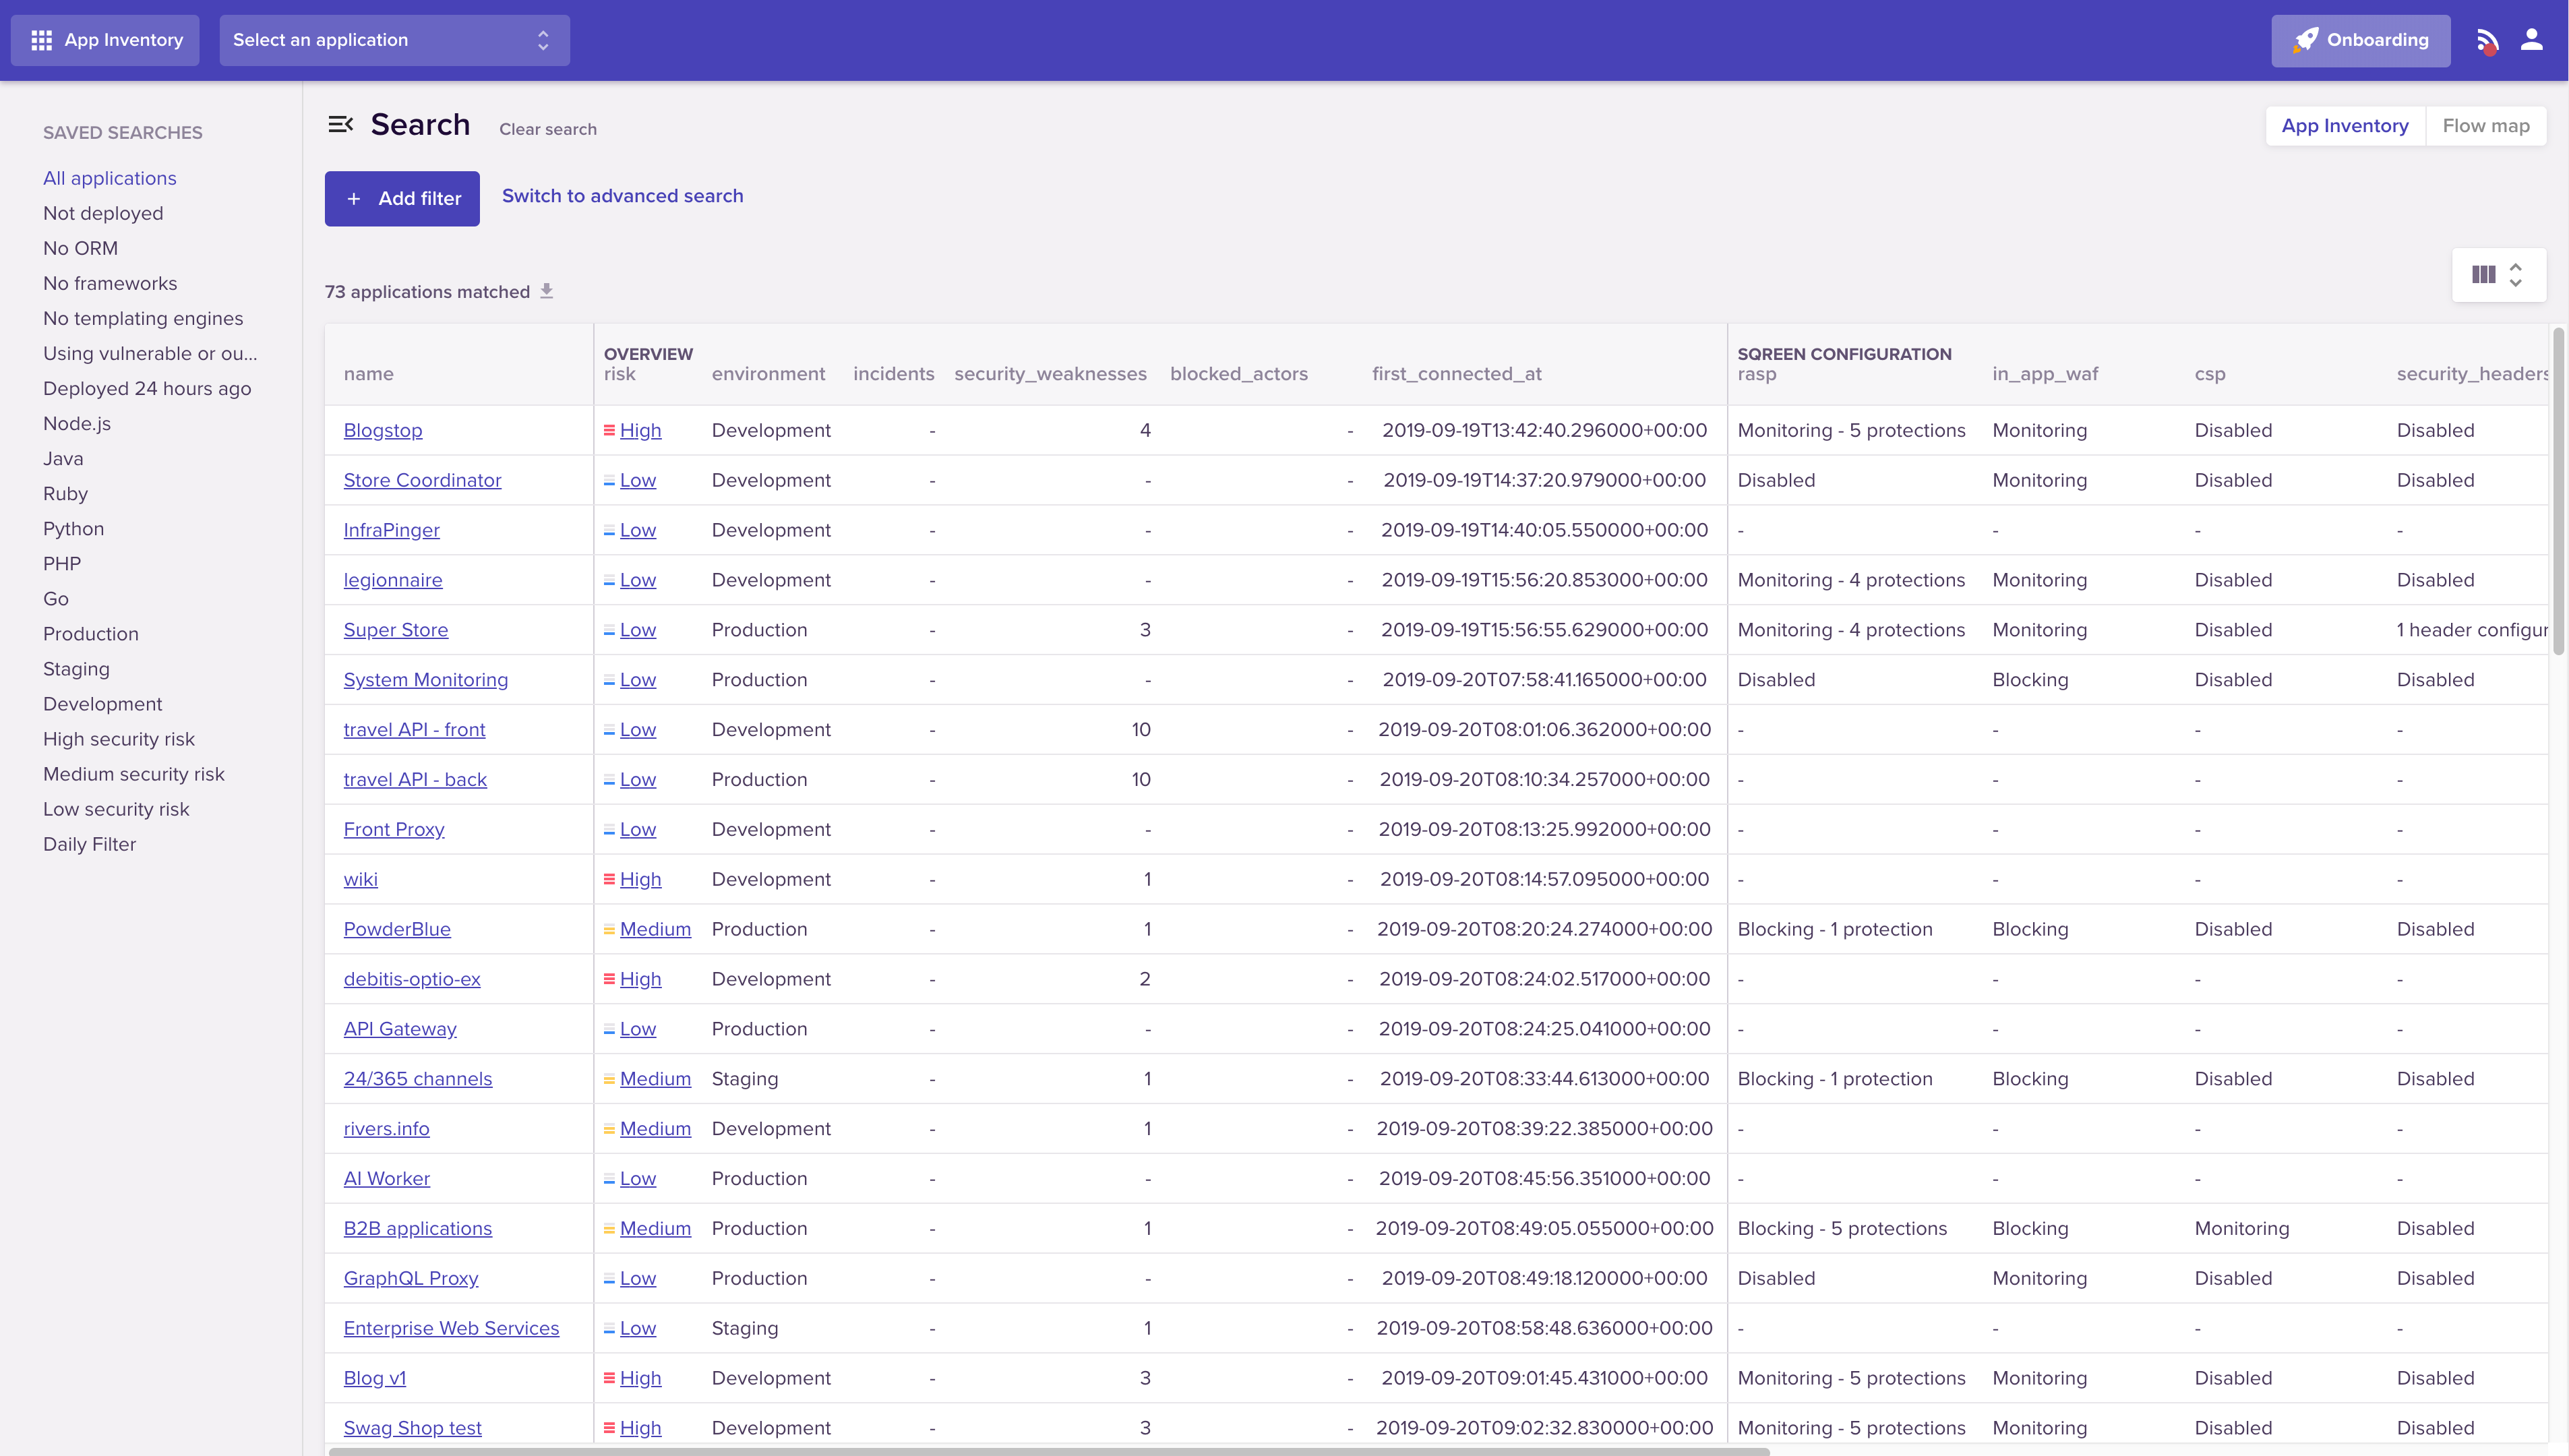
Task: Click the vertical scrollbar on the right
Action: pyautogui.click(x=2558, y=490)
